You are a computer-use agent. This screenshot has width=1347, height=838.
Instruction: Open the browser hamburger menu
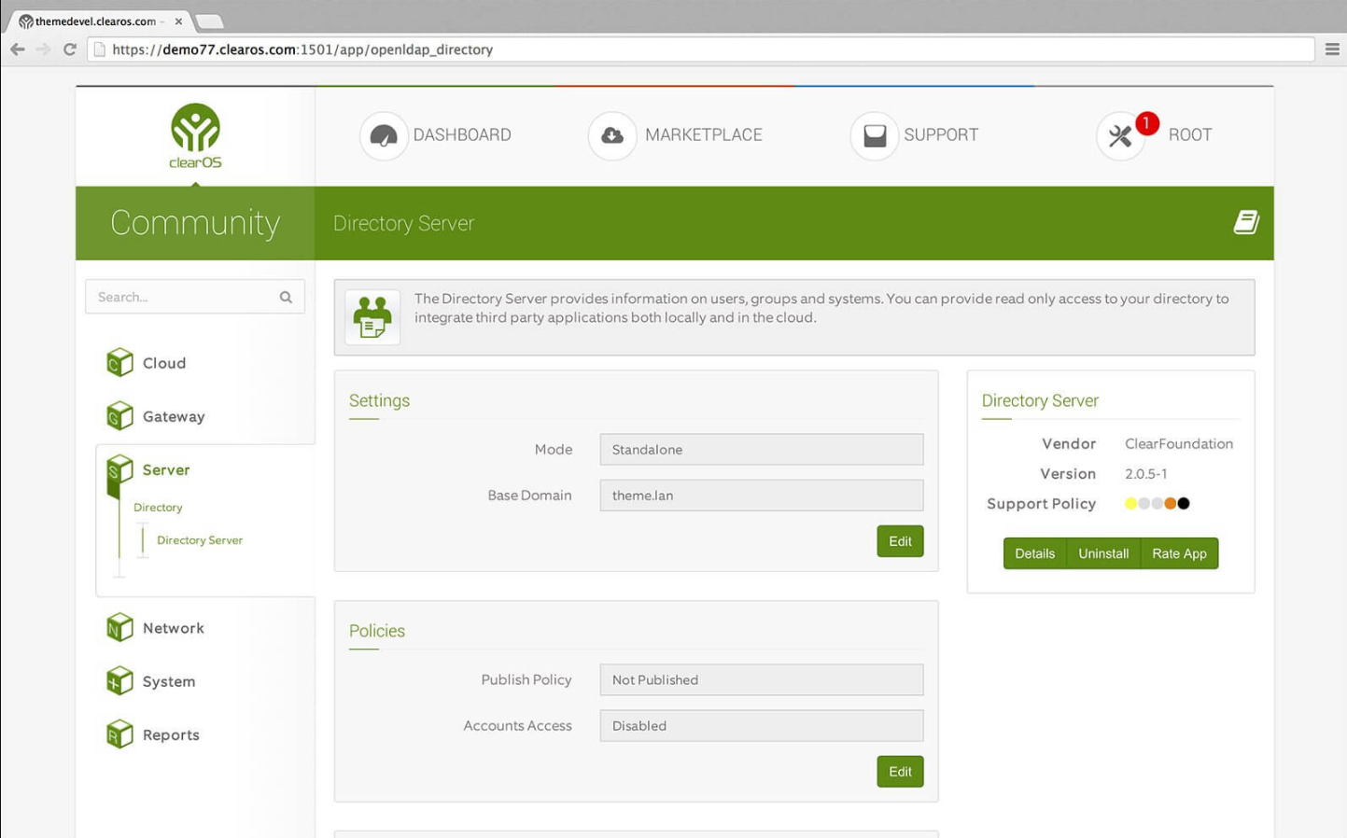(1332, 49)
